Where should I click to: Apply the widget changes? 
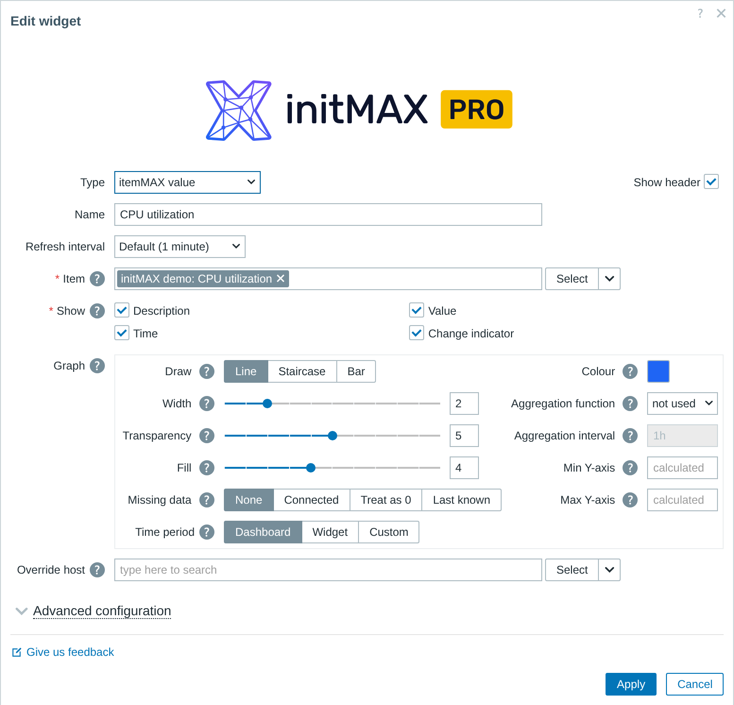coord(631,684)
